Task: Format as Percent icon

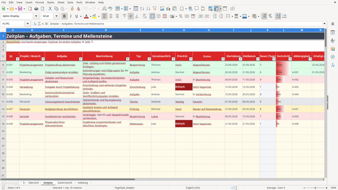Action: click(x=181, y=16)
